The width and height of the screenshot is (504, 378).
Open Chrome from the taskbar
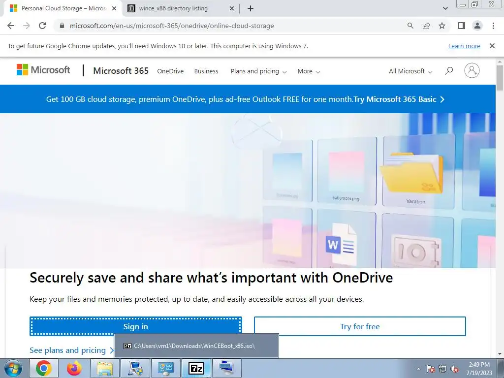[44, 368]
